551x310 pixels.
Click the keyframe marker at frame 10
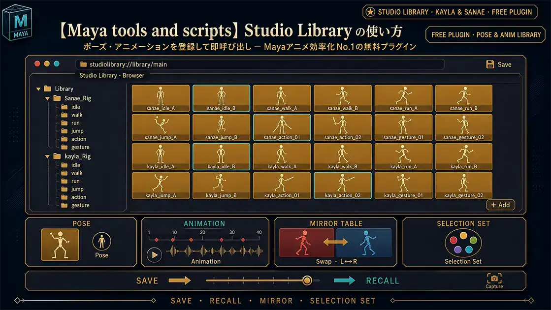point(173,240)
